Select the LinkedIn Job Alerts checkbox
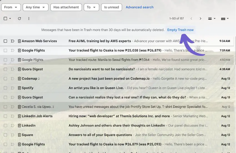236x153 pixels. [6, 116]
